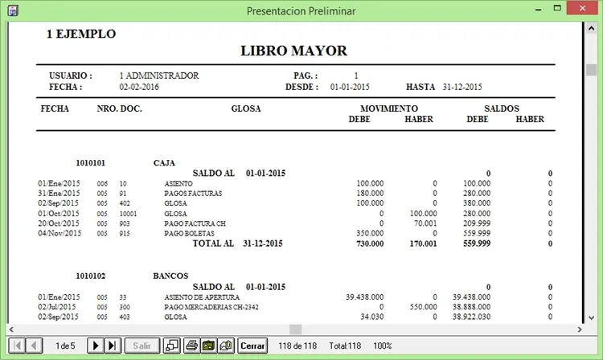Click the Salir button
This screenshot has width=603, height=360.
142,346
